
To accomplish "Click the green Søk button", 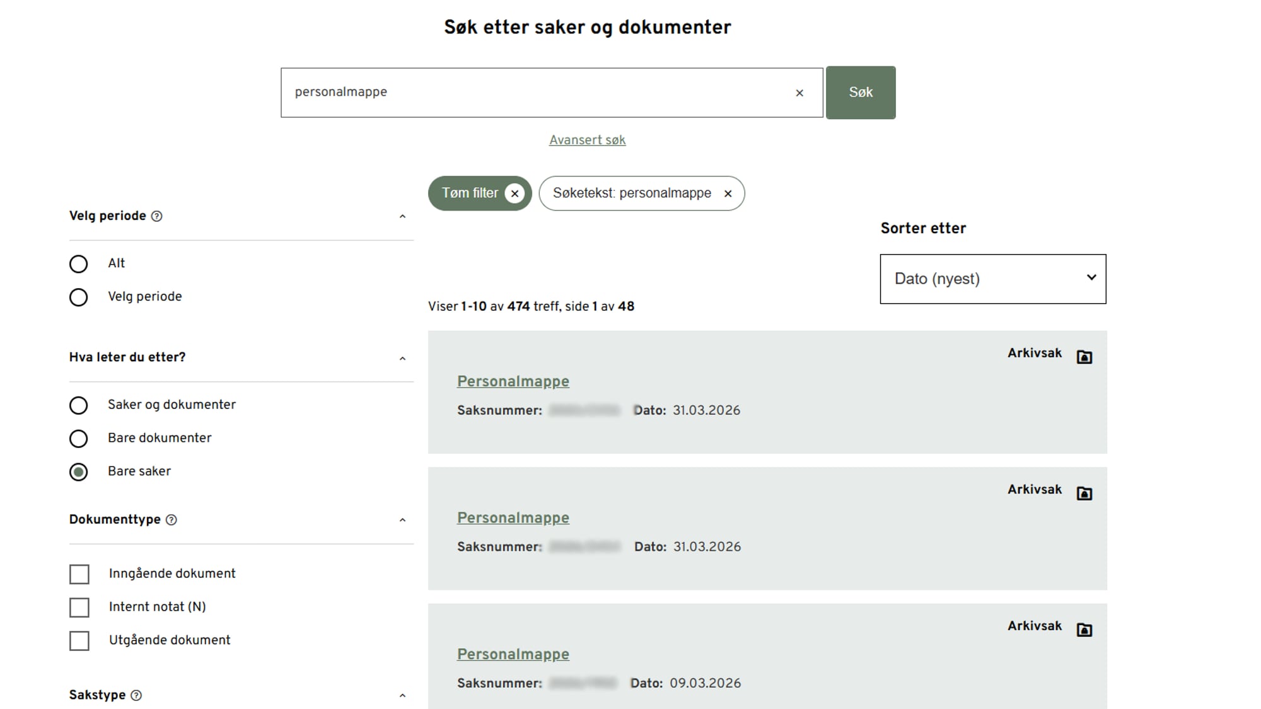I will click(861, 93).
